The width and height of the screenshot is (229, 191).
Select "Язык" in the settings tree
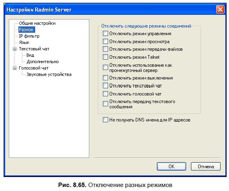tap(24, 42)
